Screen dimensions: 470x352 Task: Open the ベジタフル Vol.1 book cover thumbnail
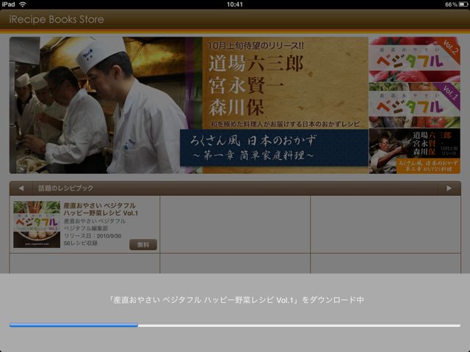click(37, 224)
